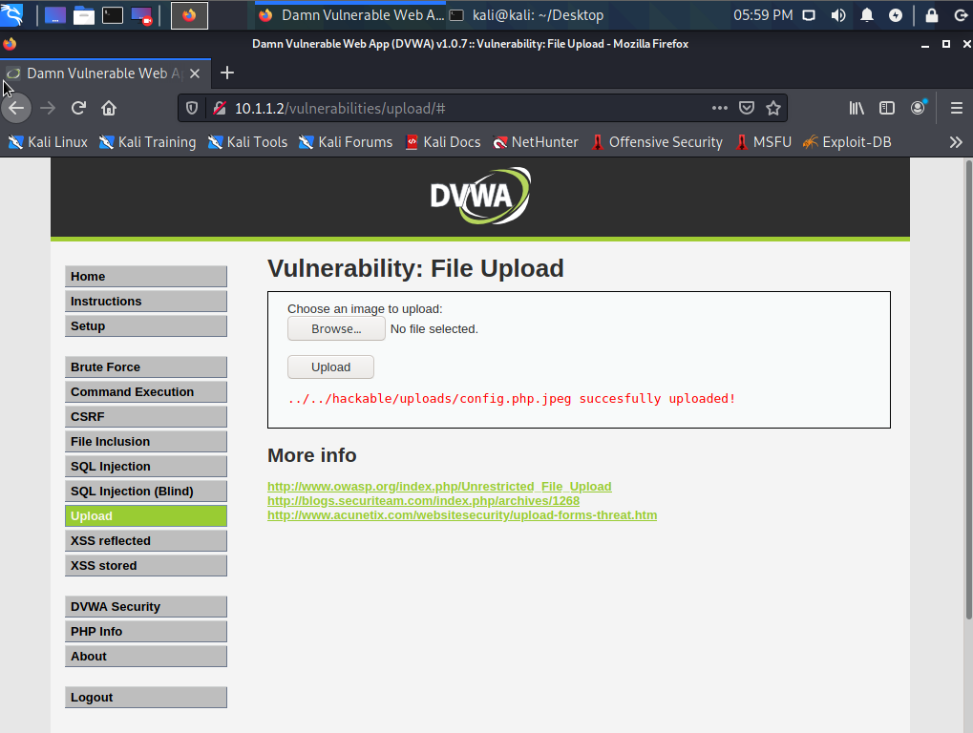Open Firefox account profile icon
Viewport: 973px width, 733px height.
point(918,108)
